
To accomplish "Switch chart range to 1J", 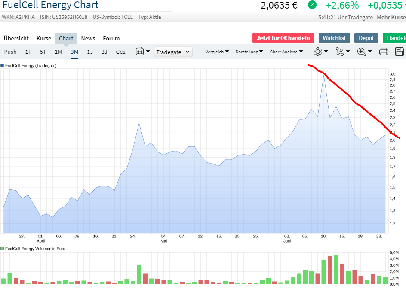I will [x=90, y=52].
